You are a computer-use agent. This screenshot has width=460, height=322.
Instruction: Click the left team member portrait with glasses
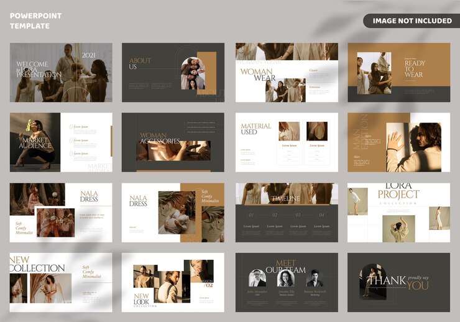pos(257,278)
